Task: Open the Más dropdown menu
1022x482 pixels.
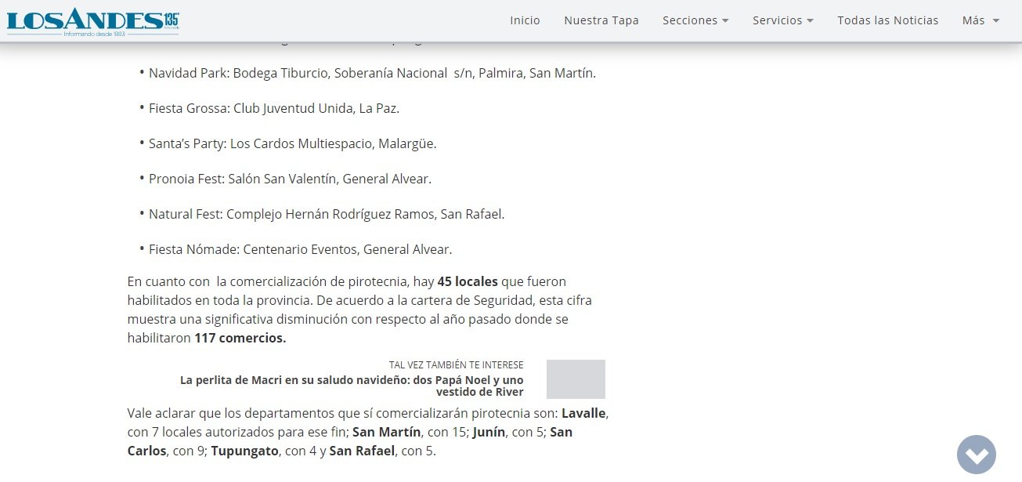Action: click(x=980, y=20)
